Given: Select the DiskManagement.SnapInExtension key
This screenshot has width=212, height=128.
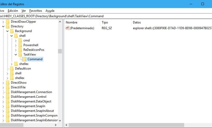Looking at the screenshot, I should tap(34, 120).
